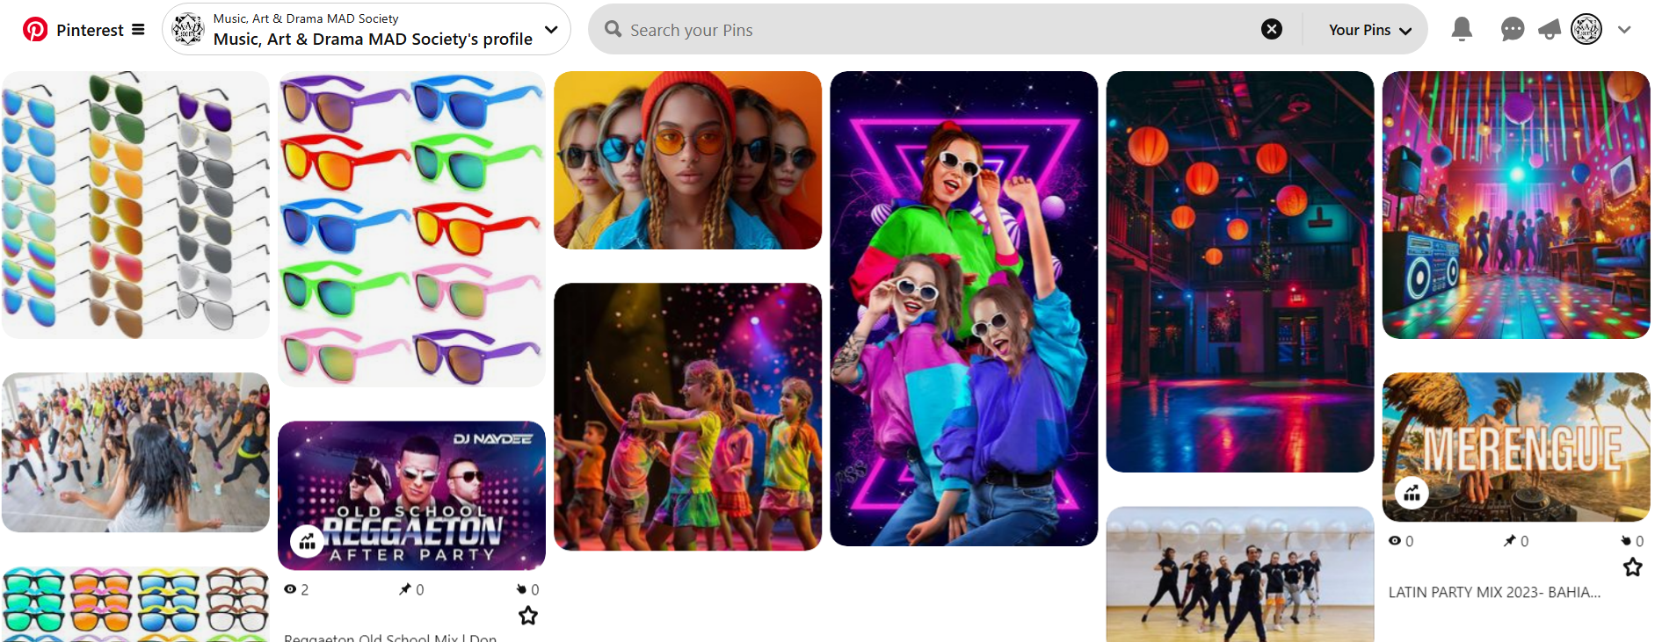Expand the account options chevron at top right

pos(1624,29)
